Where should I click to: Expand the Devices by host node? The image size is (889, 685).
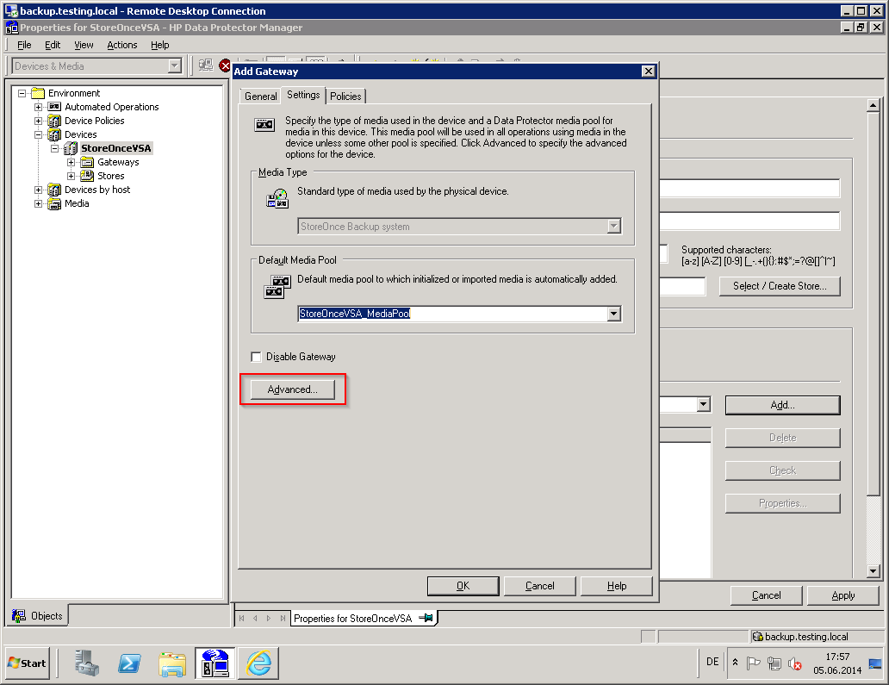click(x=39, y=190)
